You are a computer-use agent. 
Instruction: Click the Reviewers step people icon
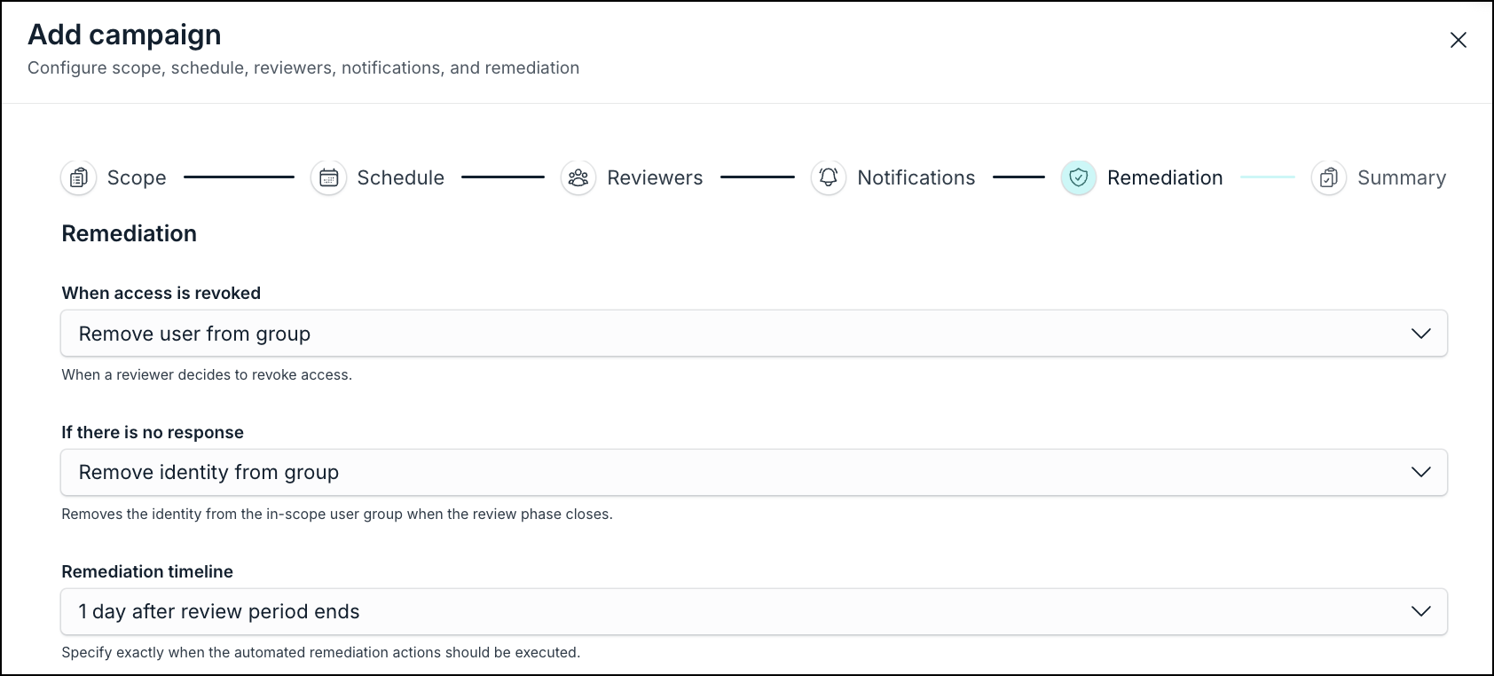pos(578,177)
